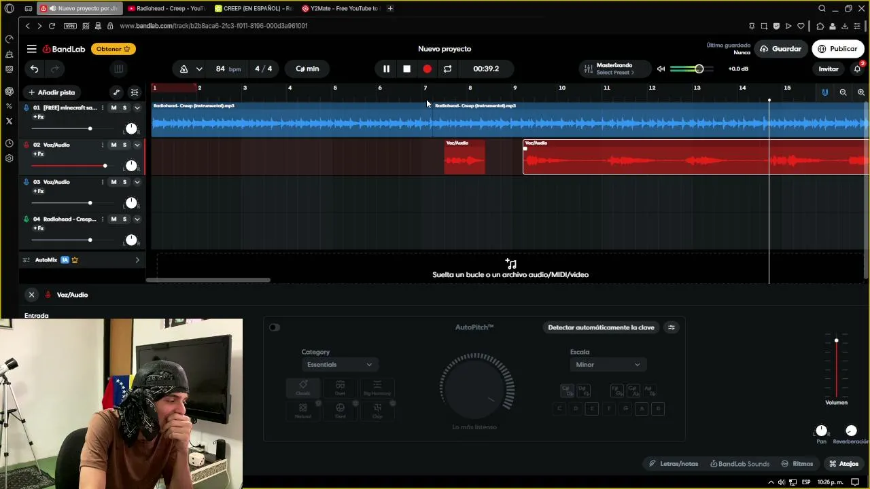870x489 pixels.
Task: Open the BandLab hamburger menu
Action: tap(31, 49)
